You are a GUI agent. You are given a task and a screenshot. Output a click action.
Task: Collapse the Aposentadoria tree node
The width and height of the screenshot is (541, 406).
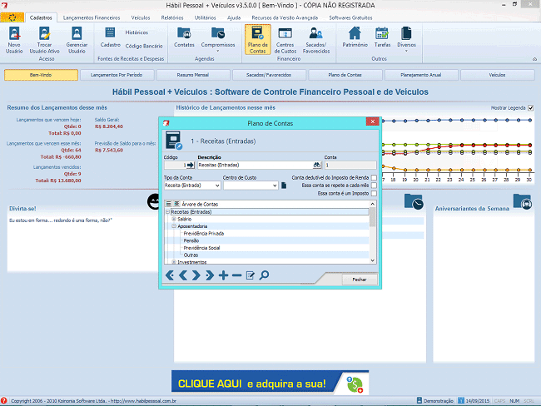pos(174,226)
